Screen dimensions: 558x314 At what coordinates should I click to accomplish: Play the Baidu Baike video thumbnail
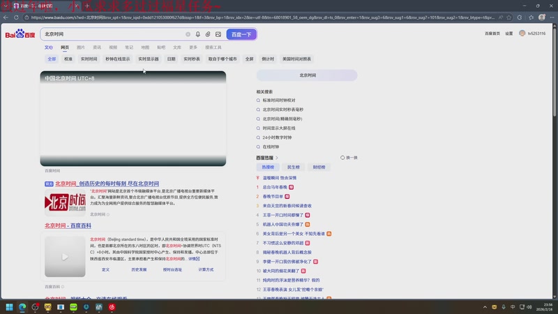[x=65, y=257]
